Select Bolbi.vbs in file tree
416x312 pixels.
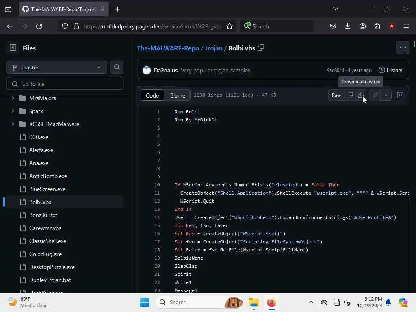40,202
